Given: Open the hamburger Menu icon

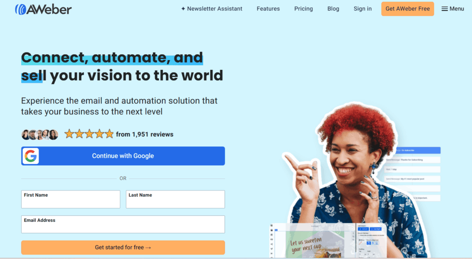Looking at the screenshot, I should click(x=444, y=9).
